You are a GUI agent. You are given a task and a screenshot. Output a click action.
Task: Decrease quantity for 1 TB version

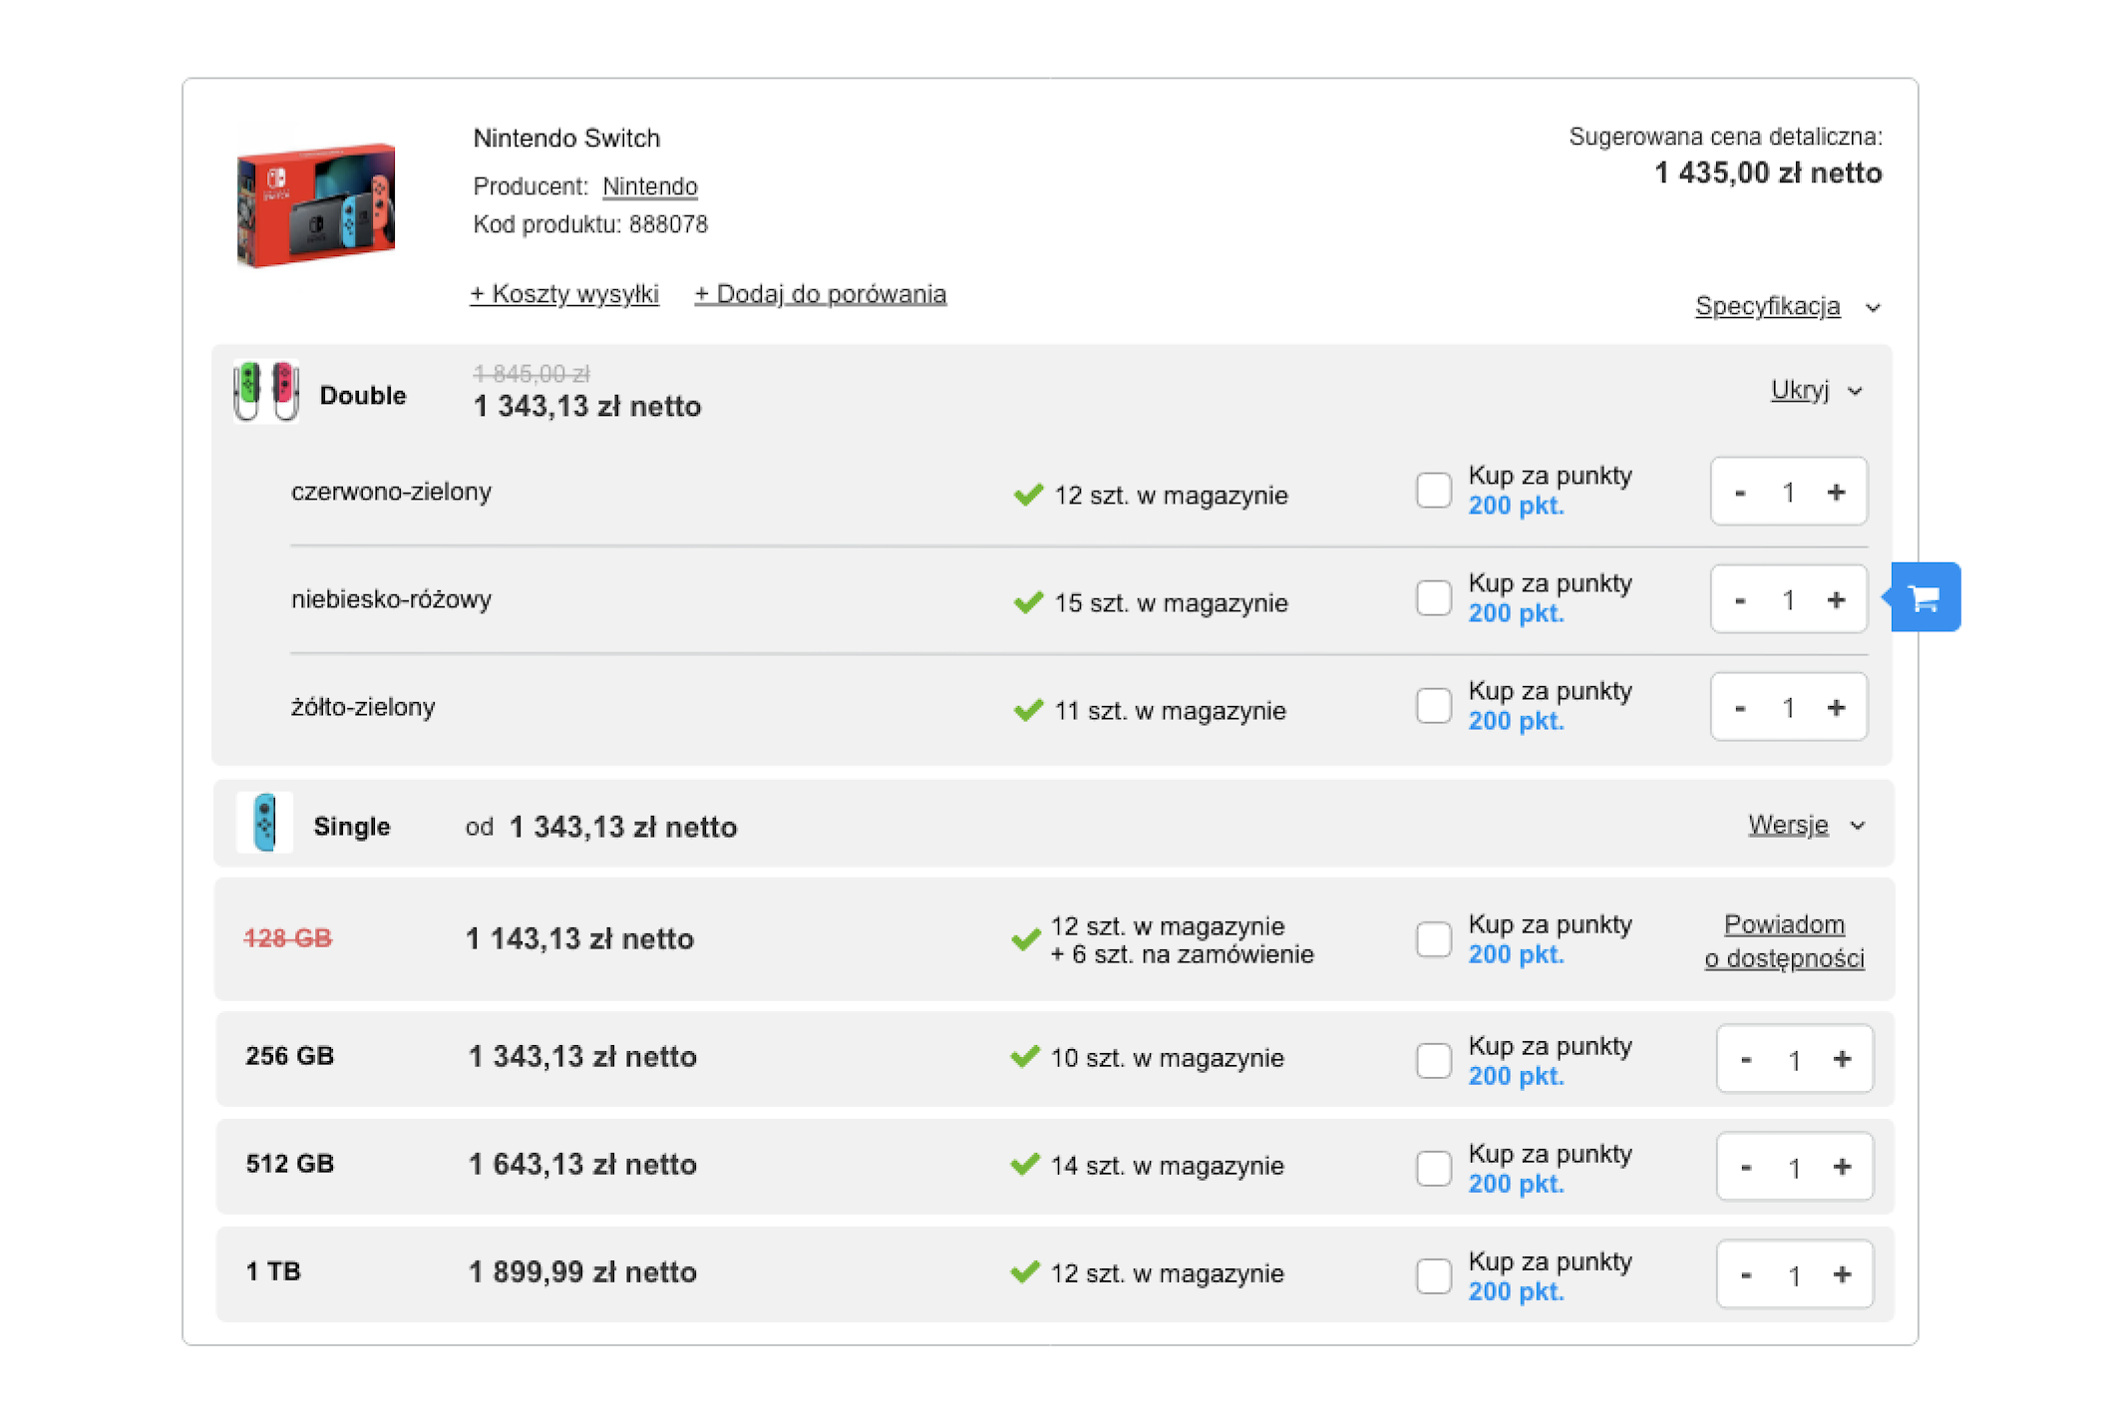[x=1746, y=1274]
